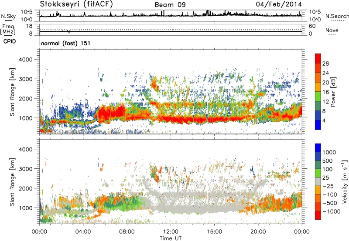Click the '16:00' time axis label
This screenshot has height=241, width=349.
point(214,232)
